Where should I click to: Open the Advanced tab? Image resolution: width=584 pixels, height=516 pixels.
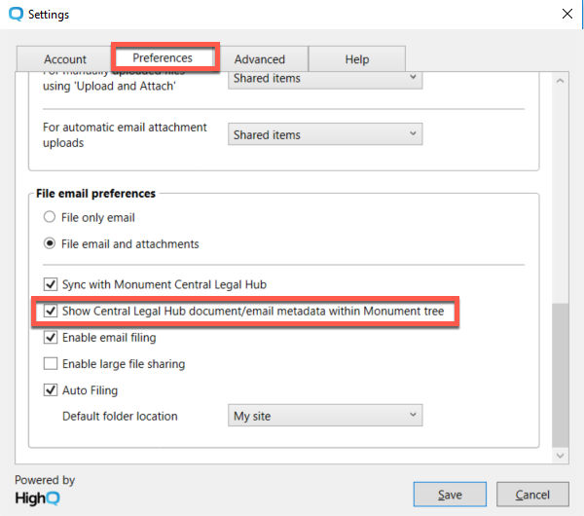260,58
